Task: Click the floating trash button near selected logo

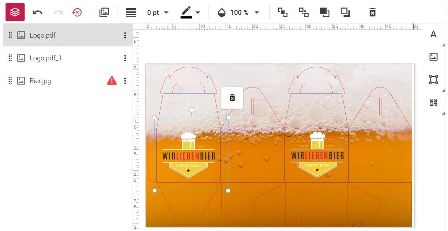Action: coord(232,98)
